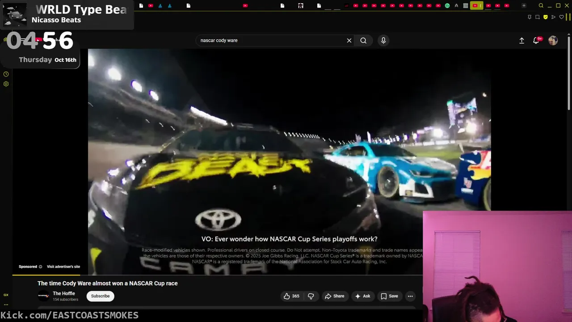Open The Hoffle channel name link
This screenshot has height=322, width=572.
coord(64,293)
